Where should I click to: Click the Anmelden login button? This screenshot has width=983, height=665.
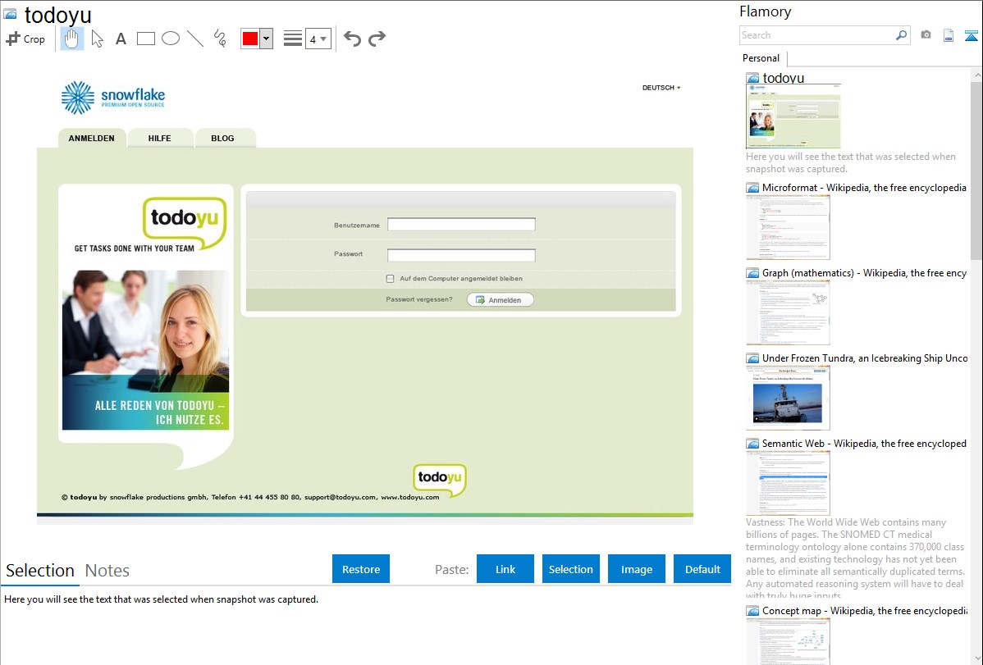click(500, 300)
